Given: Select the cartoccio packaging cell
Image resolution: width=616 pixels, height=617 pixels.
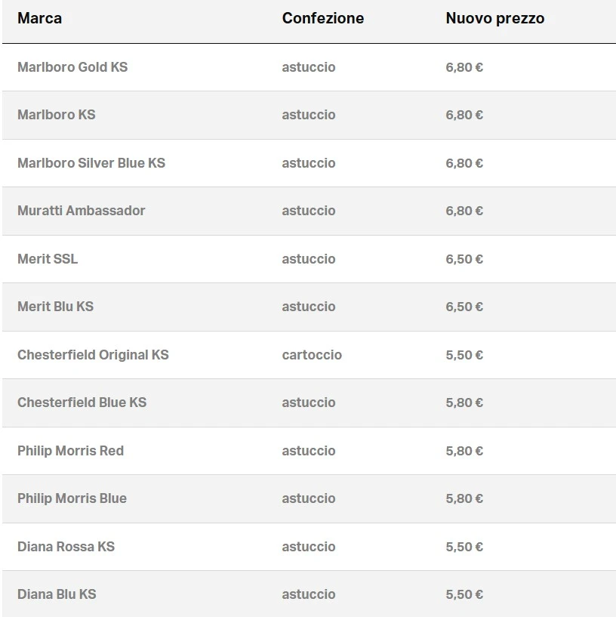Looking at the screenshot, I should [x=312, y=355].
